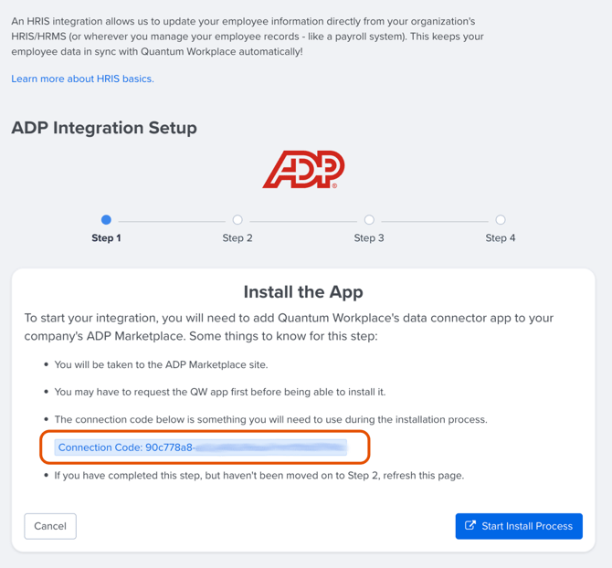Select the filled blue Step 1 circle

tap(106, 220)
